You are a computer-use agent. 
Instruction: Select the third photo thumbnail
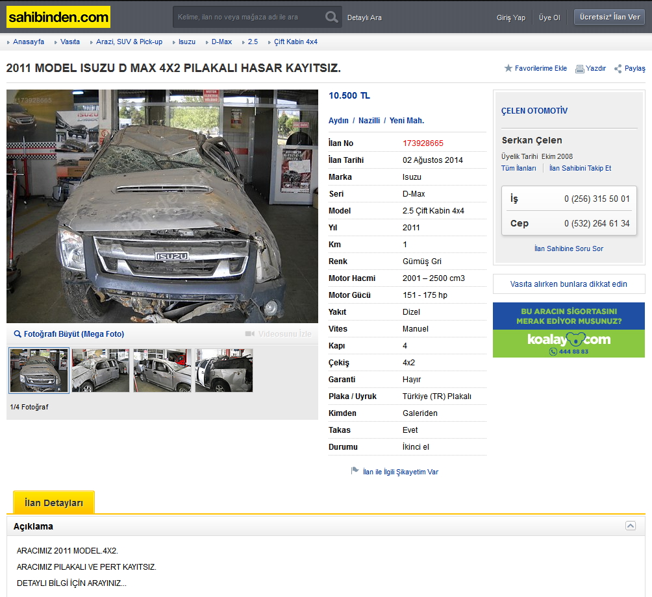(162, 370)
